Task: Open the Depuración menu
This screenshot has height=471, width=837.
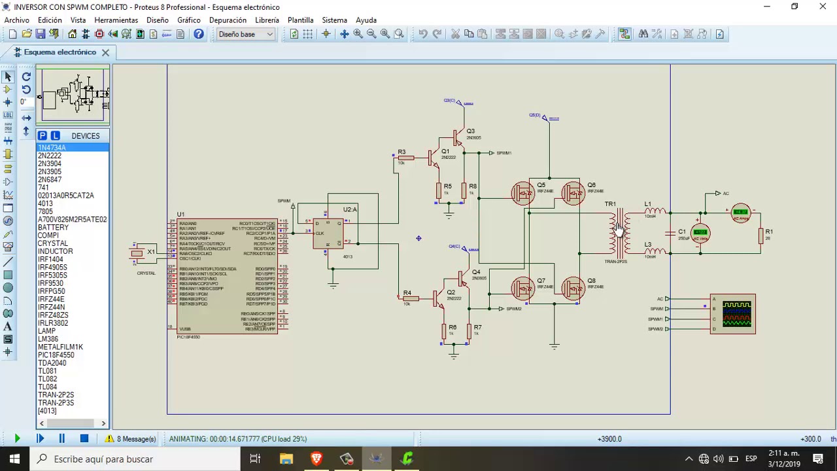Action: [x=228, y=20]
